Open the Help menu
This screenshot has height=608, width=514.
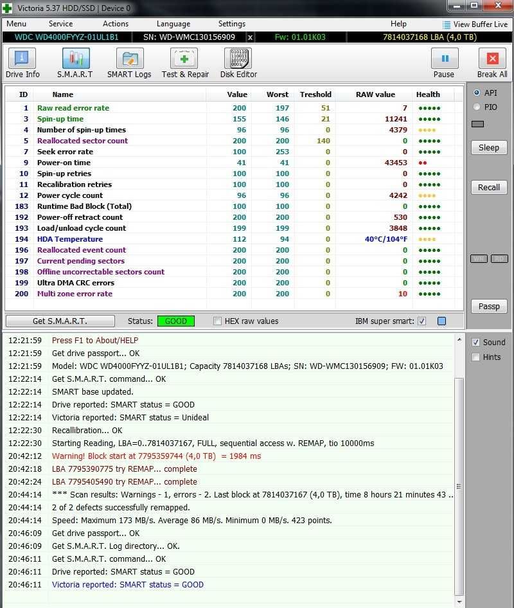pyautogui.click(x=398, y=24)
